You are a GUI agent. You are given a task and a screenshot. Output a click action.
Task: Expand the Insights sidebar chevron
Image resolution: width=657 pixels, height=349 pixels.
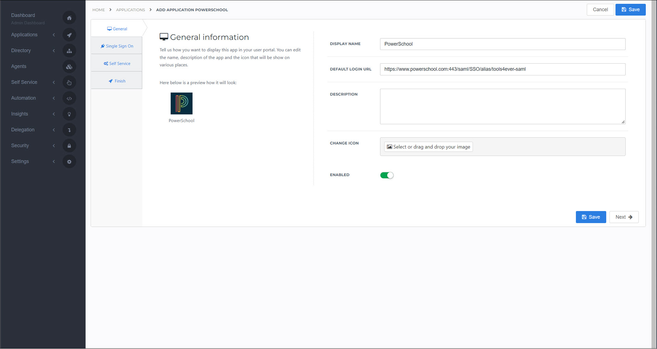tap(54, 114)
